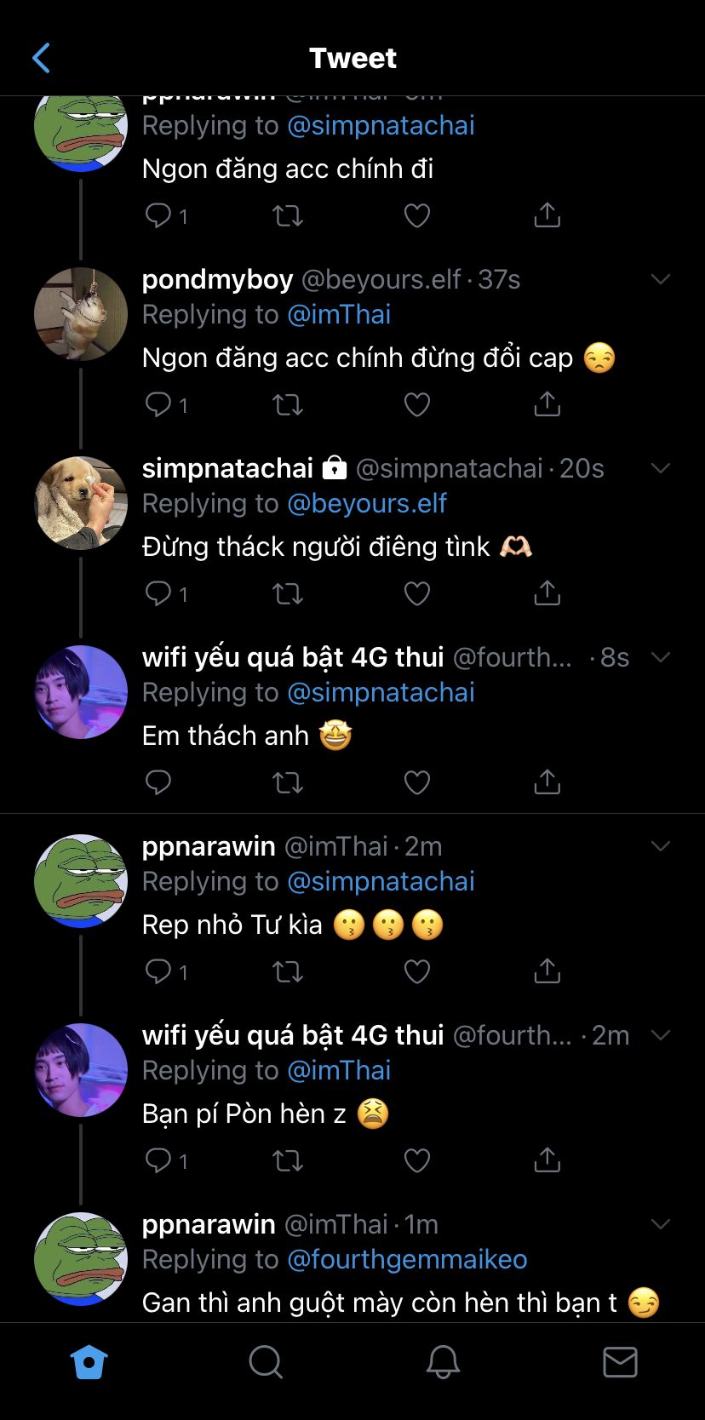705x1420 pixels.
Task: Open the Search tab
Action: coord(265,1362)
